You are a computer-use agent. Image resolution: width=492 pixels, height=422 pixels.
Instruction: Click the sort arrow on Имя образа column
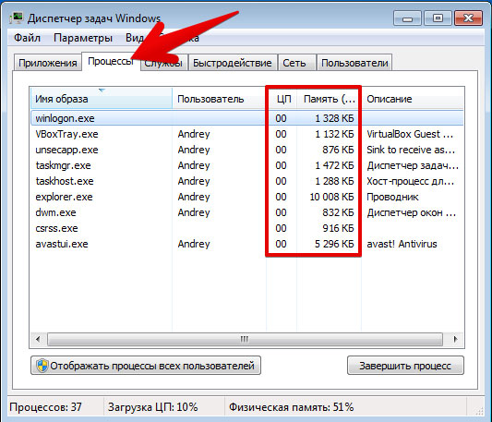(x=102, y=90)
